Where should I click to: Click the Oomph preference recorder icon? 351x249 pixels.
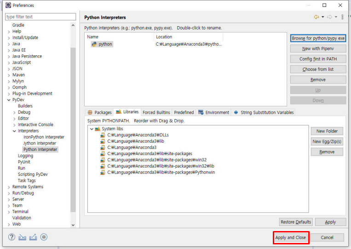pyautogui.click(x=44, y=237)
